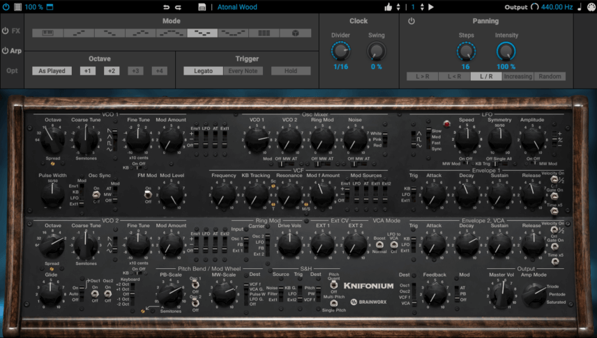597x338 pixels.
Task: Click the note icon next to 440.00 Hz
Action: [580, 7]
